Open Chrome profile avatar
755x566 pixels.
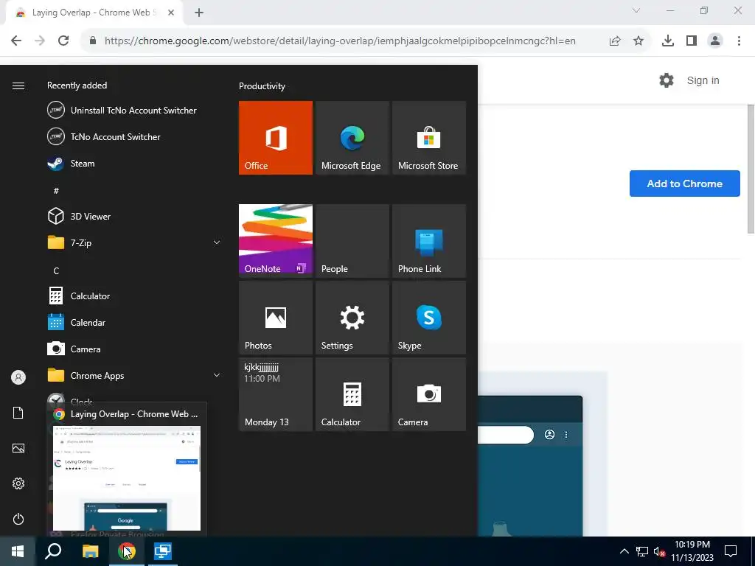pyautogui.click(x=715, y=41)
